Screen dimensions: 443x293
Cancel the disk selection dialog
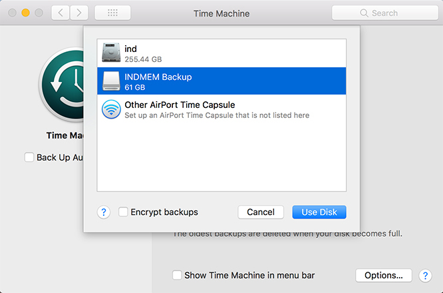tap(261, 212)
